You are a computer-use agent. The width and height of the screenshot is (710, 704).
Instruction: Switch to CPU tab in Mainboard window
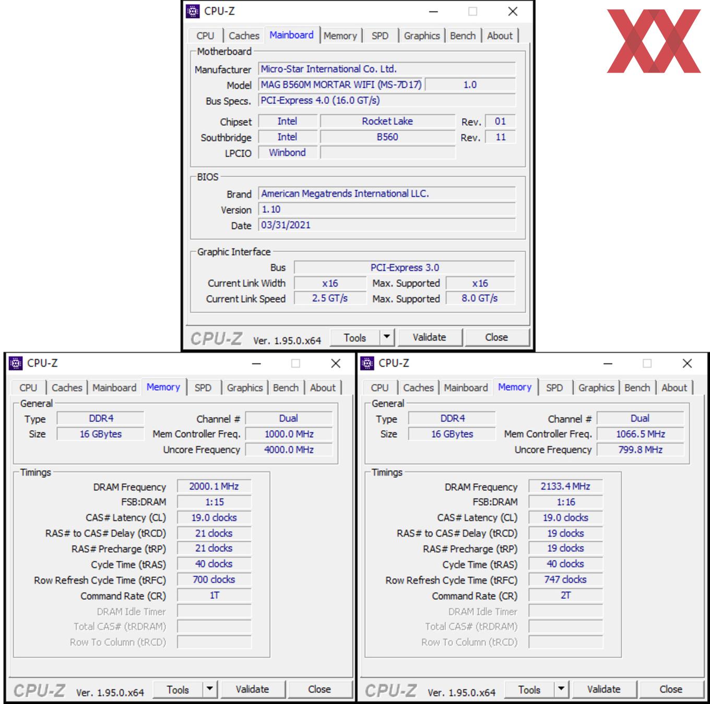coord(205,35)
